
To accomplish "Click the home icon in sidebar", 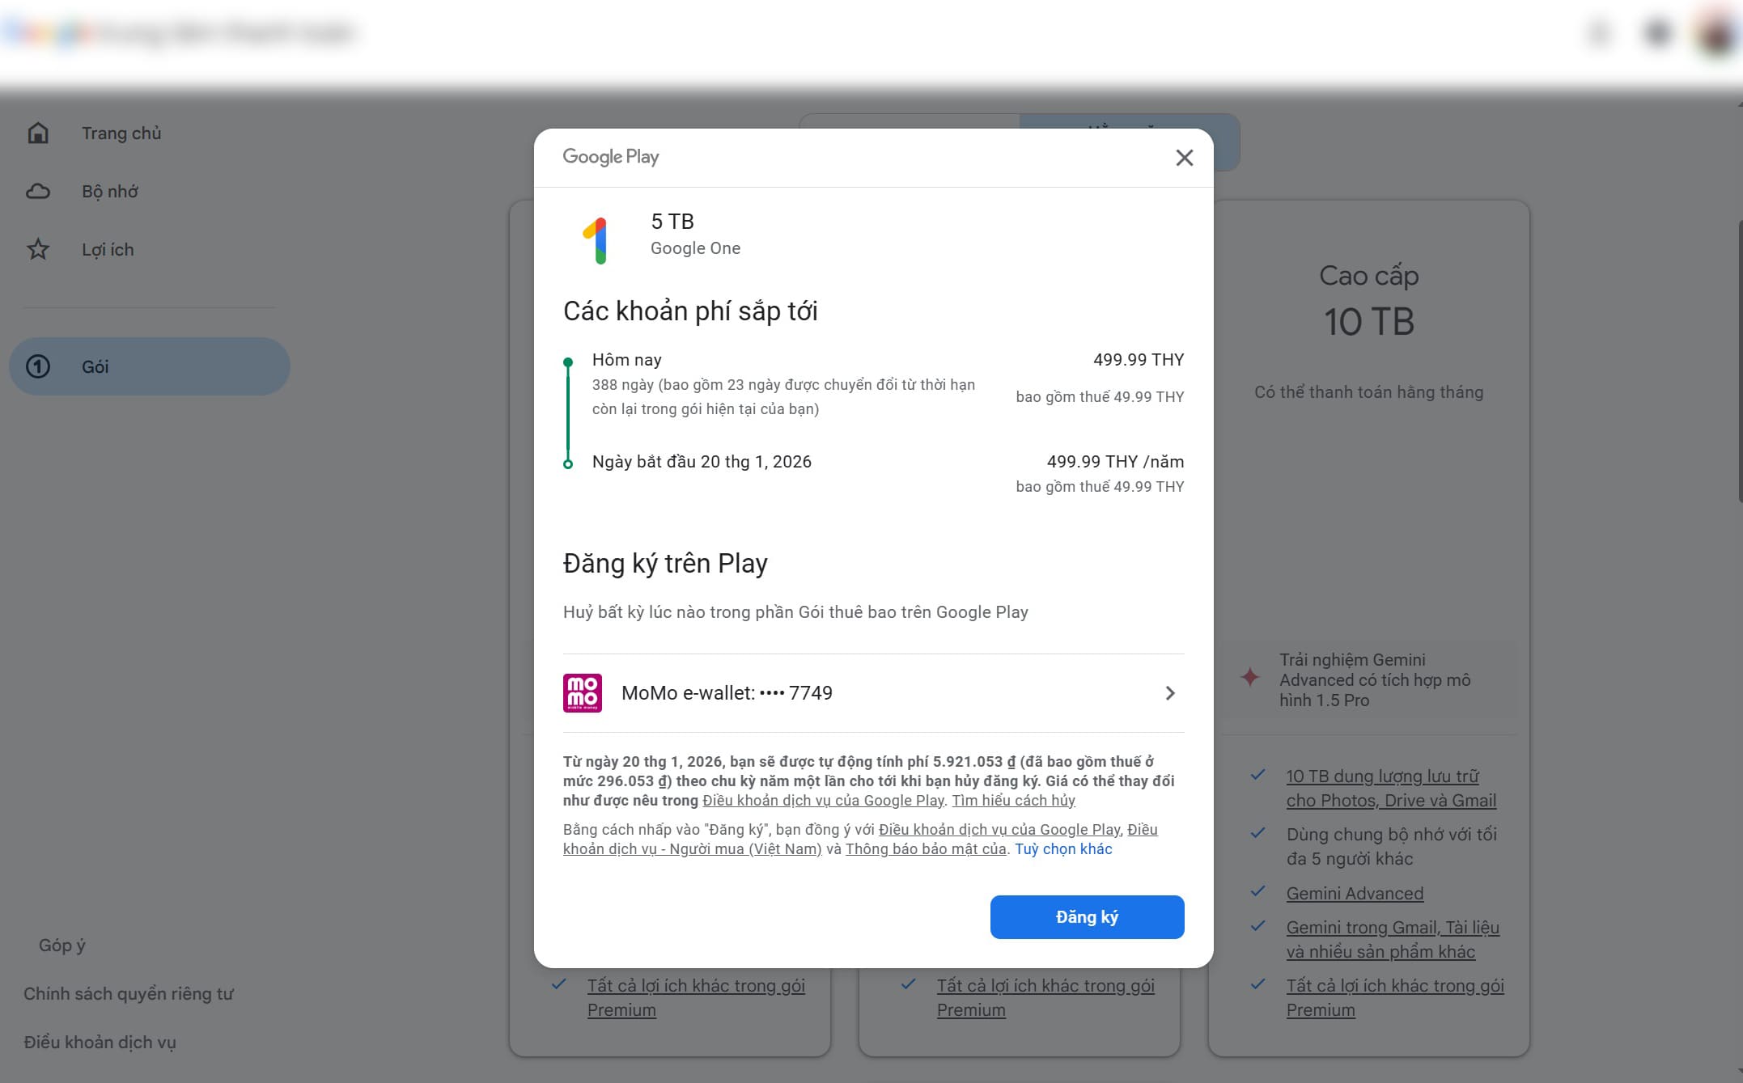I will (x=38, y=133).
